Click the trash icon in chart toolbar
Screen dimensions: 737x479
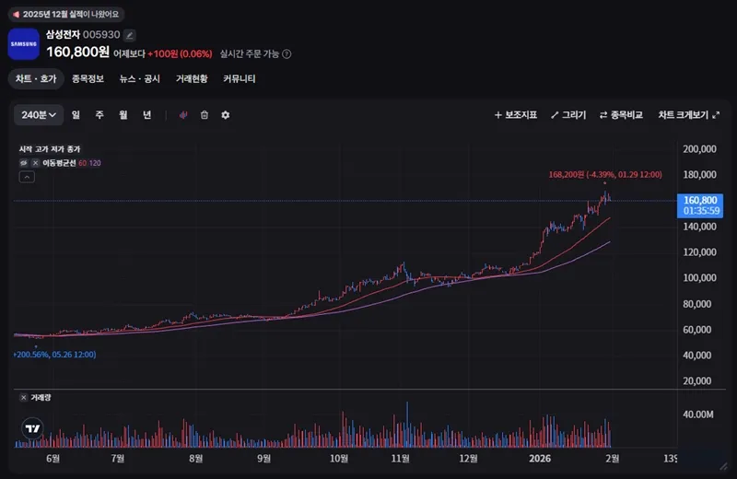(x=205, y=115)
